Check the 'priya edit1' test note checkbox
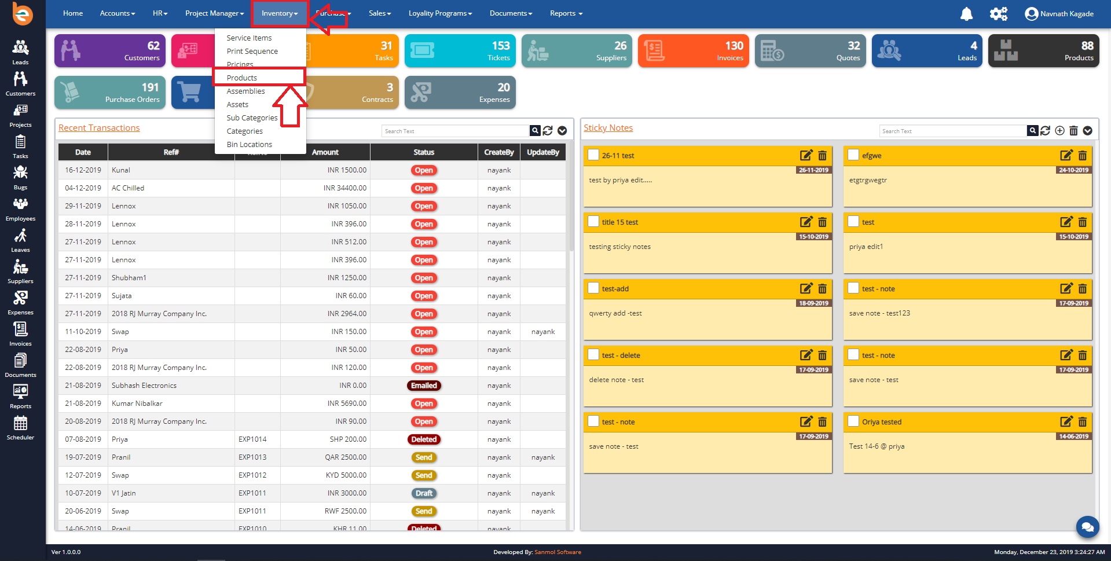 (853, 221)
